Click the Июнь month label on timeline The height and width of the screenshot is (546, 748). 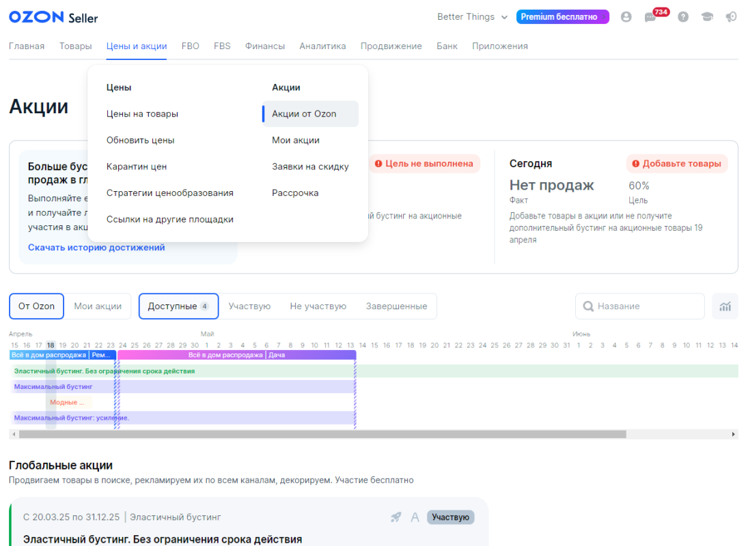click(x=581, y=334)
